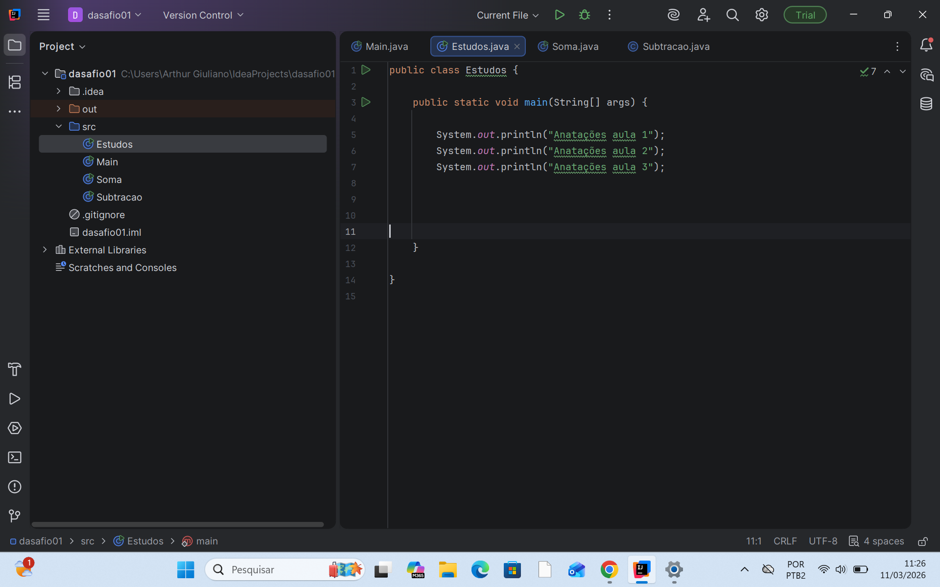Switch to the Soma.java tab
The width and height of the screenshot is (940, 587).
(568, 46)
